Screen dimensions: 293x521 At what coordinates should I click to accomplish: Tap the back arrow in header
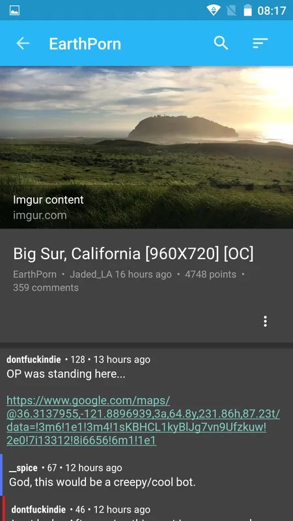[x=23, y=43]
